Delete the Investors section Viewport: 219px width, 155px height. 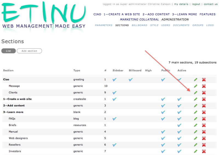pyautogui.click(x=204, y=151)
